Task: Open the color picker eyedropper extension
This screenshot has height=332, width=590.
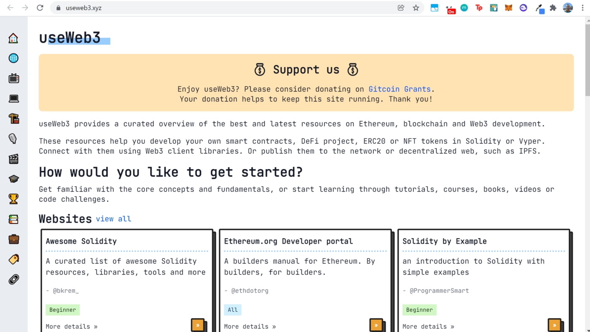Action: tap(539, 8)
